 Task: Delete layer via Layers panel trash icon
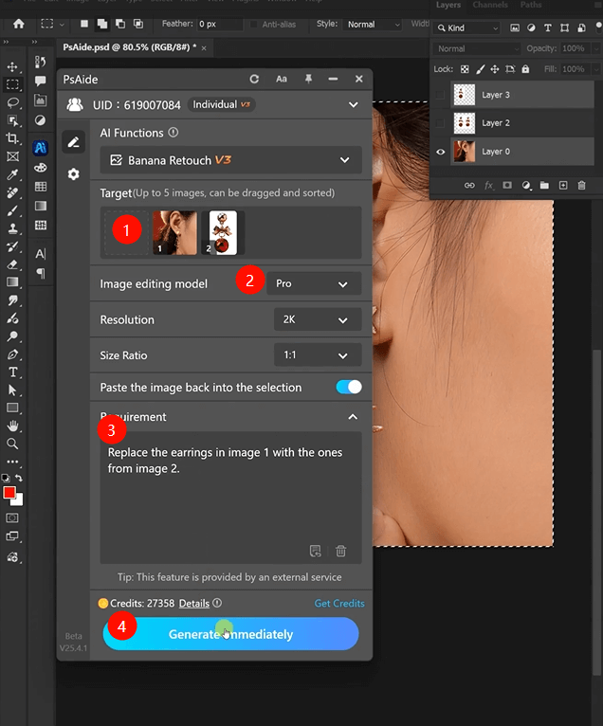click(582, 185)
